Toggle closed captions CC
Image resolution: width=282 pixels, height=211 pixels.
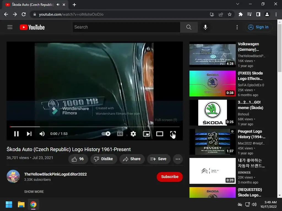[x=120, y=134]
